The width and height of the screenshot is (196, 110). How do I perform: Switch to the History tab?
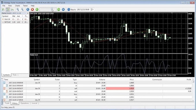[15, 103]
